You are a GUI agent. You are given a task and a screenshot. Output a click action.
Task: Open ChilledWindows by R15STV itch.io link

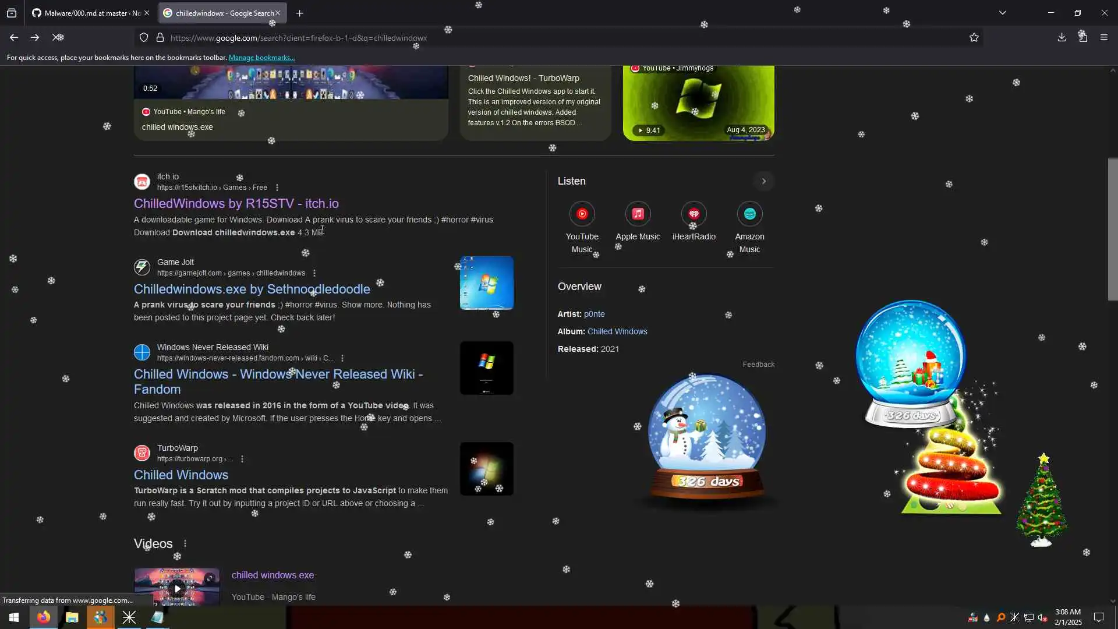coord(236,203)
